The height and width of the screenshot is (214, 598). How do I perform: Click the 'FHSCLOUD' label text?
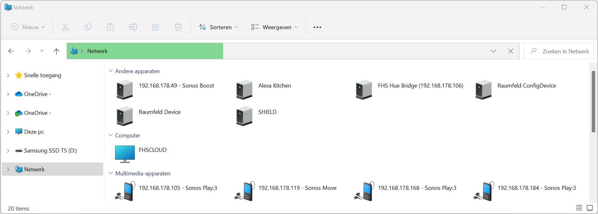coord(153,150)
